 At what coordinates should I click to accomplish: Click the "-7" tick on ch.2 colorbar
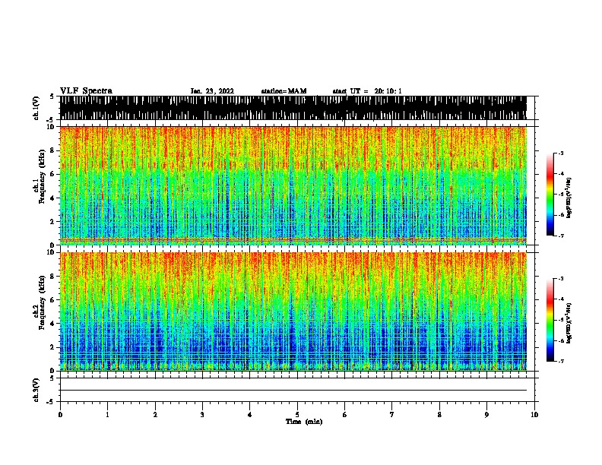(561, 362)
